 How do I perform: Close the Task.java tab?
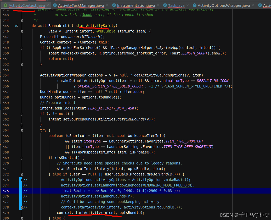click(x=188, y=5)
